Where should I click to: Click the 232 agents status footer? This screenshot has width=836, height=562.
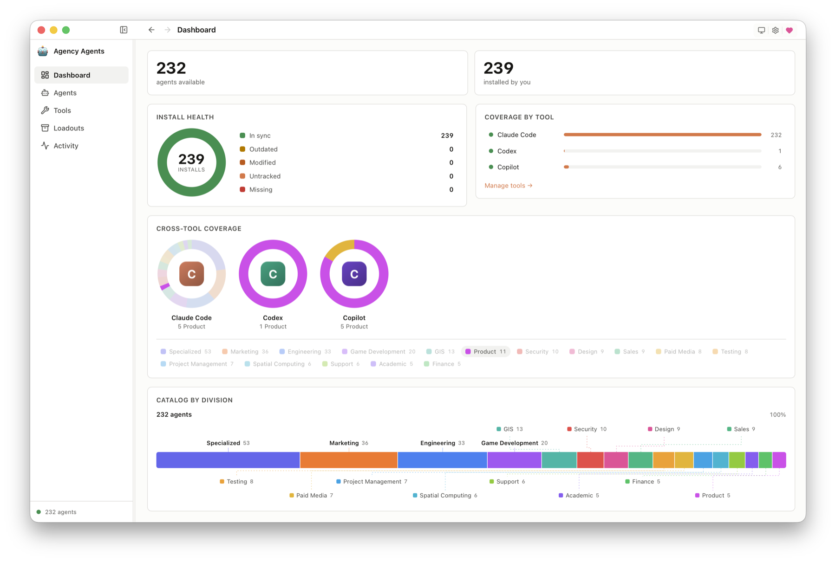(x=56, y=512)
